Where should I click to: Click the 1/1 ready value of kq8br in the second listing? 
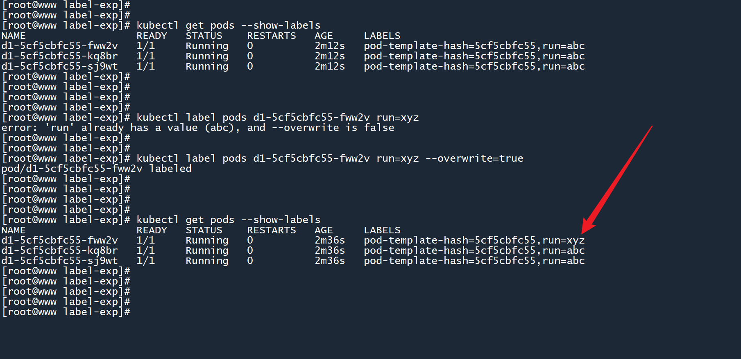click(146, 251)
